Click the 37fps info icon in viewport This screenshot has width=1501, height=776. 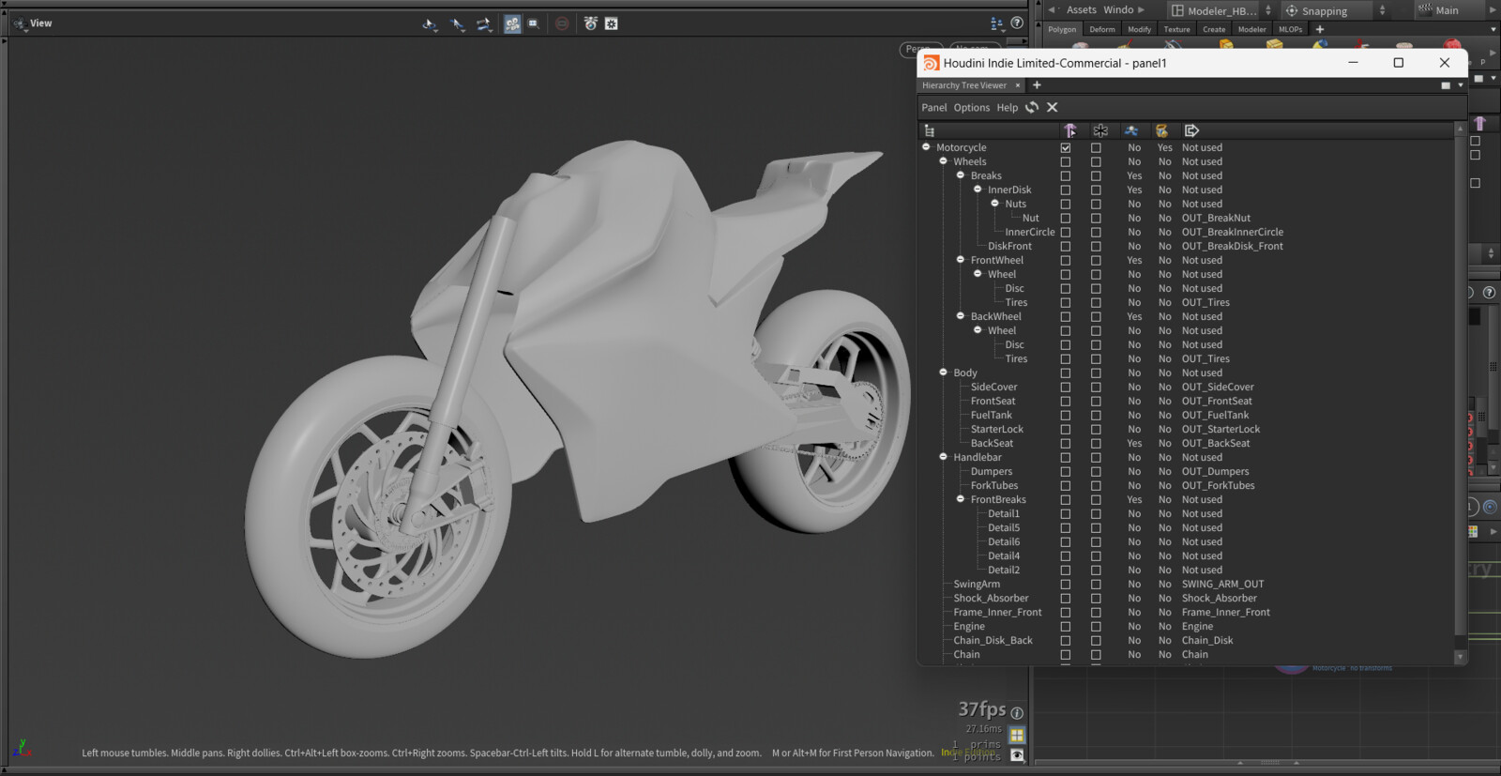(x=1017, y=713)
